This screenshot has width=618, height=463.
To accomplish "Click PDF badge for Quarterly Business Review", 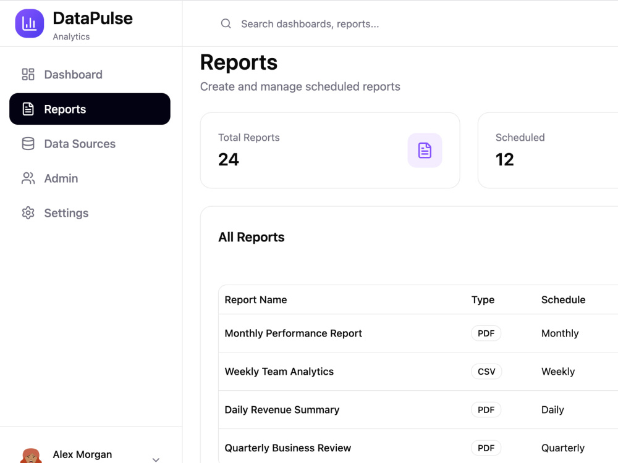I will click(x=486, y=448).
